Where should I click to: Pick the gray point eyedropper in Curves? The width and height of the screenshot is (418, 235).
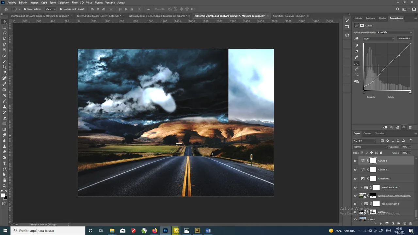tap(357, 52)
